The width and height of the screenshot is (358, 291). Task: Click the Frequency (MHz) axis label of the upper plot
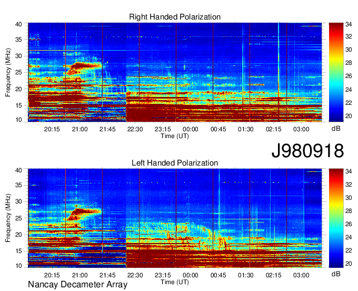8,72
